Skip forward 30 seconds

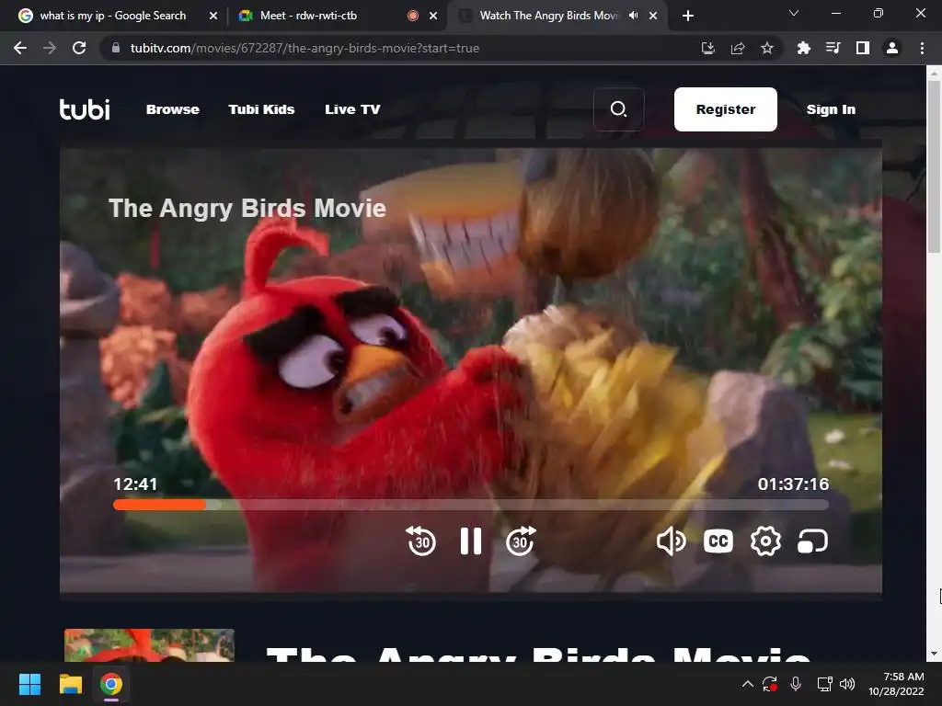click(521, 541)
